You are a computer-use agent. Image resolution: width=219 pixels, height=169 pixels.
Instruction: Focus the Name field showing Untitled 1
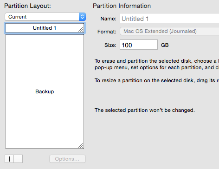click(x=169, y=19)
